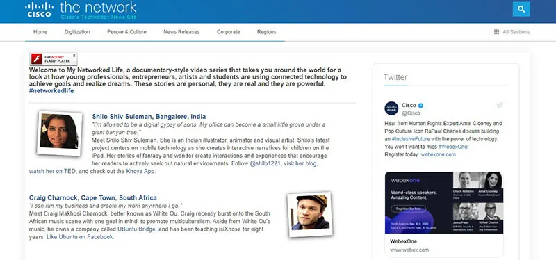Open the Digitization menu item
The height and width of the screenshot is (260, 556).
(x=77, y=32)
